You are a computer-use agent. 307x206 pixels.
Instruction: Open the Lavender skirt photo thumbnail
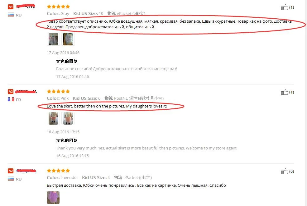click(x=53, y=198)
